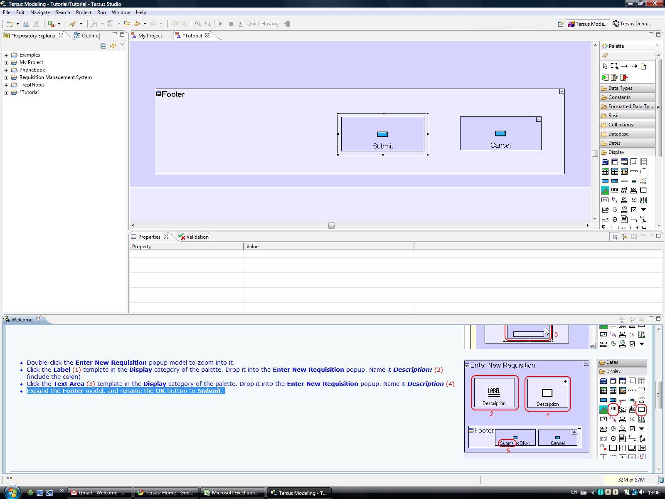Expand the Phonebook project tree node
The image size is (665, 499).
coord(6,70)
